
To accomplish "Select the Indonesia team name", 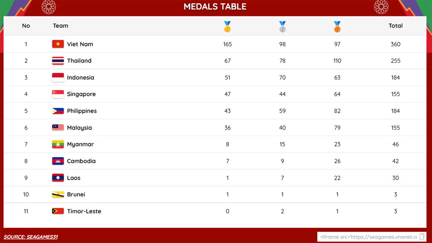I will [80, 78].
